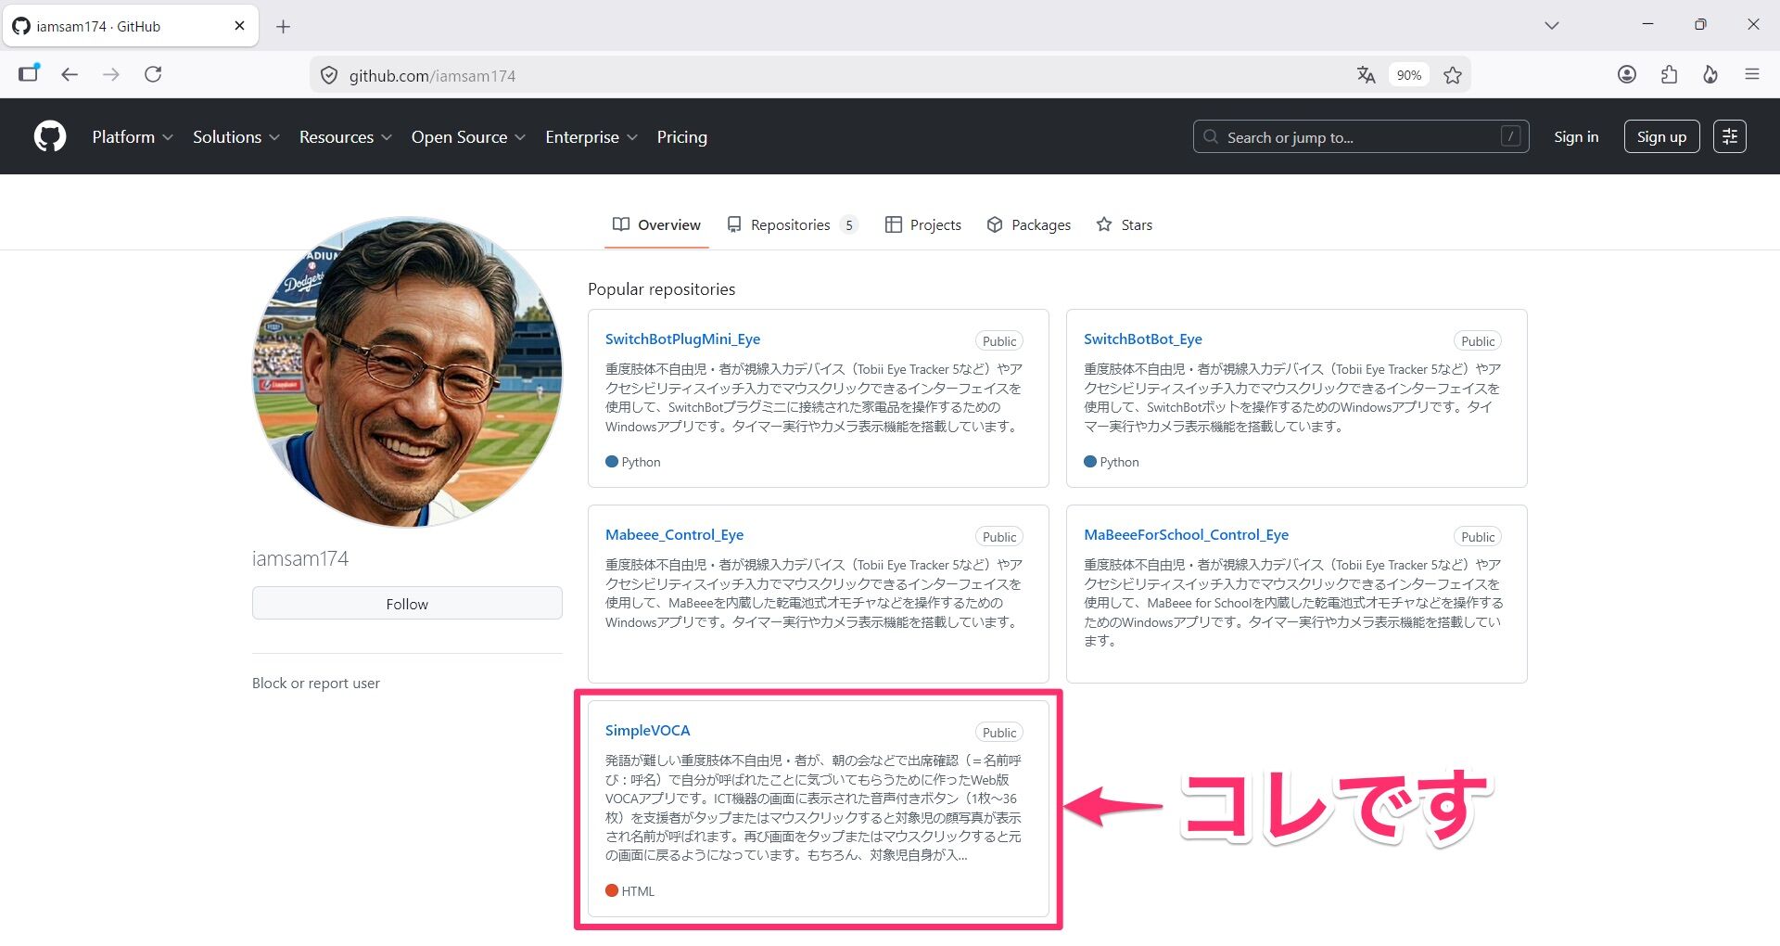
Task: Switch to the Stars tab
Action: (x=1125, y=224)
